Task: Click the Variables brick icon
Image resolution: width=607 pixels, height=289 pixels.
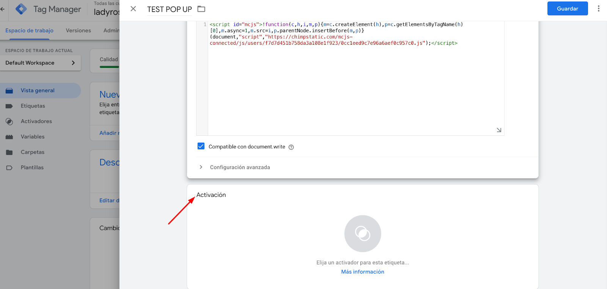Action: point(9,137)
